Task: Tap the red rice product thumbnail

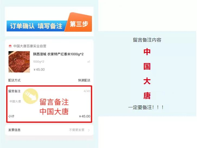Action: 19,62
